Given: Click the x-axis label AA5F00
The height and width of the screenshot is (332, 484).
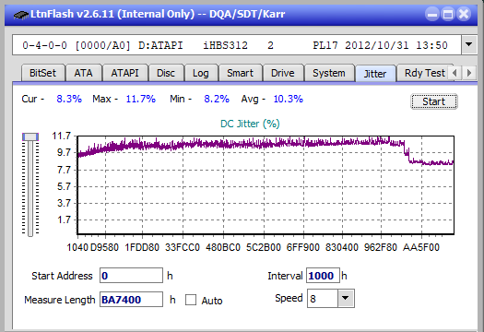Looking at the screenshot, I should click(x=421, y=247).
